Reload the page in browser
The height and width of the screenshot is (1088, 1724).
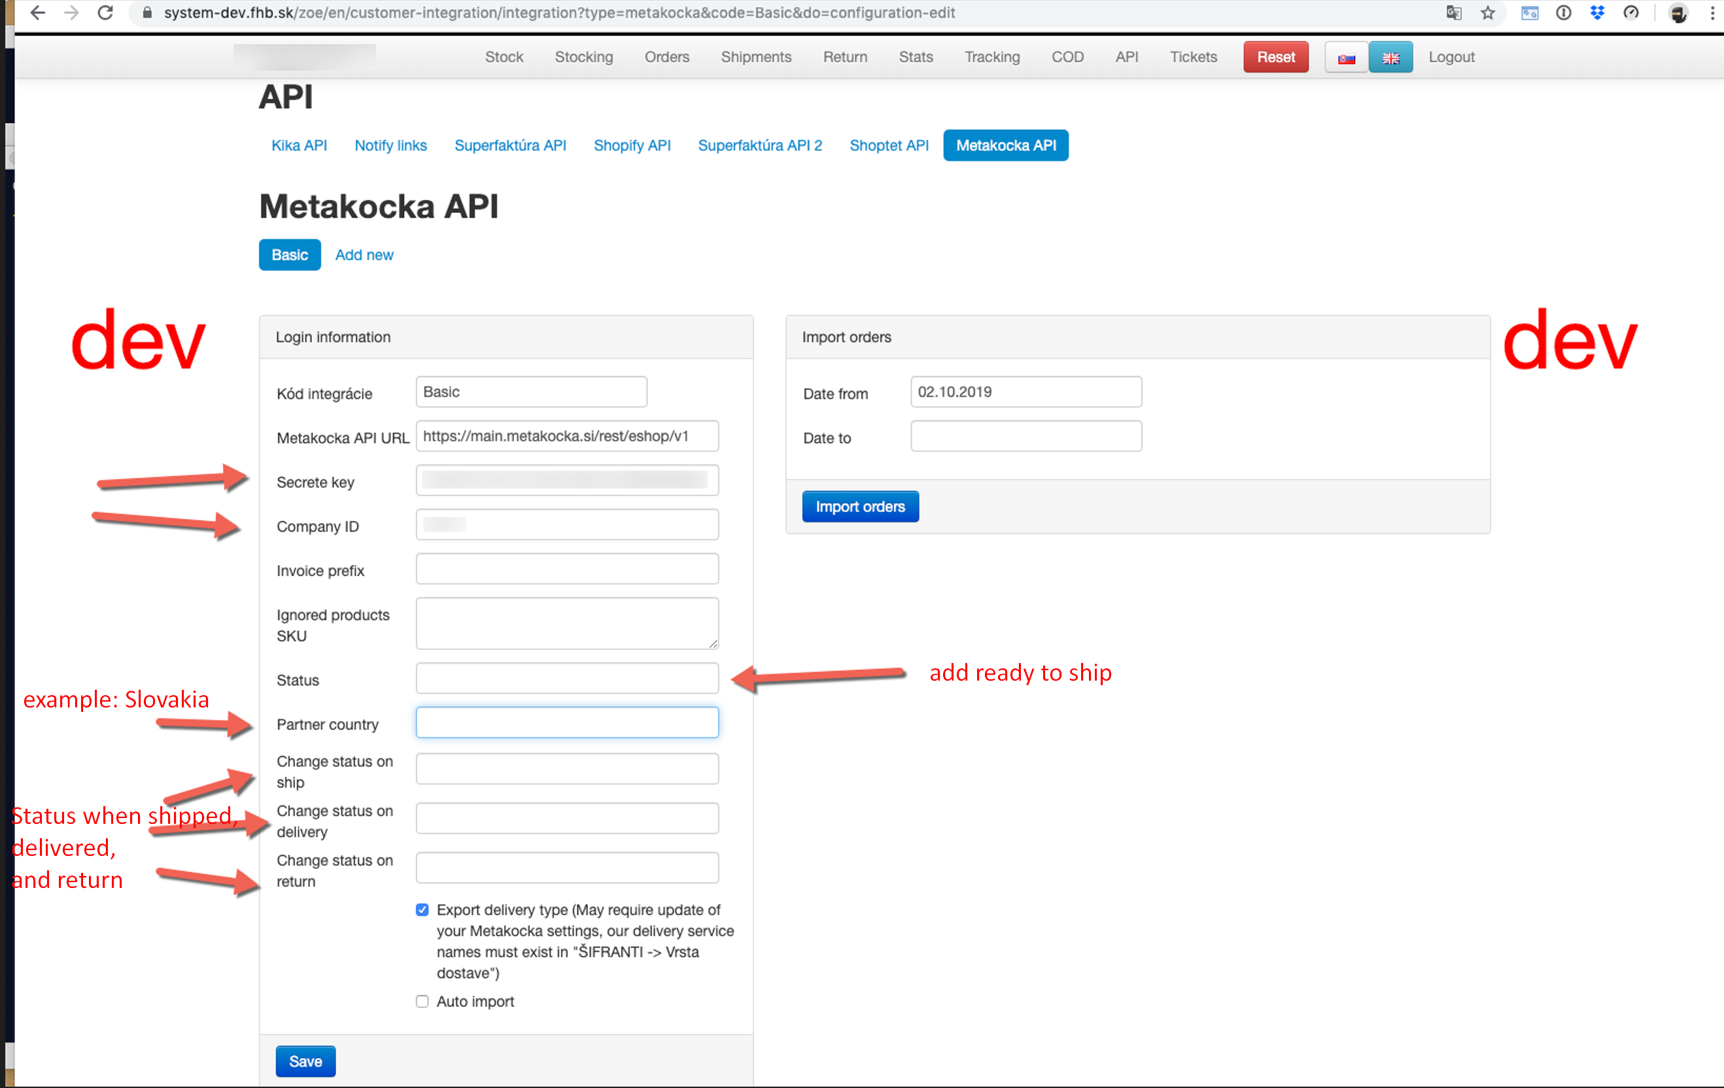[105, 13]
